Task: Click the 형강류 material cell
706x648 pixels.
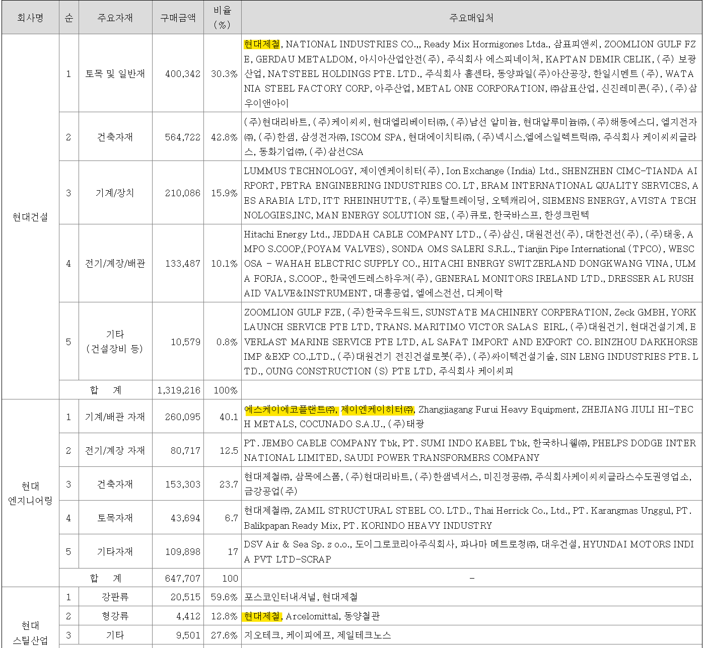Action: (x=115, y=616)
